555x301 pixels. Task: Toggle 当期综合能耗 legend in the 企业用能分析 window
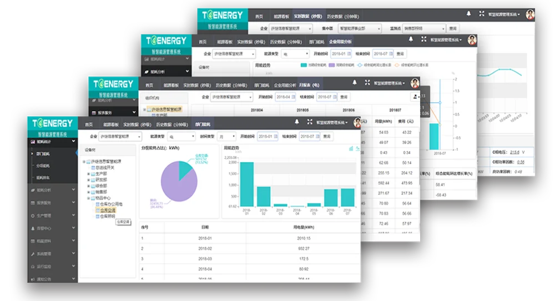[313, 65]
